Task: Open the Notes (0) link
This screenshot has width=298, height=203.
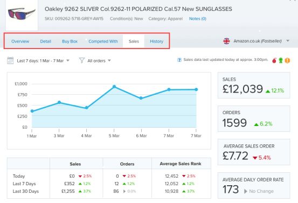Action: (198, 19)
